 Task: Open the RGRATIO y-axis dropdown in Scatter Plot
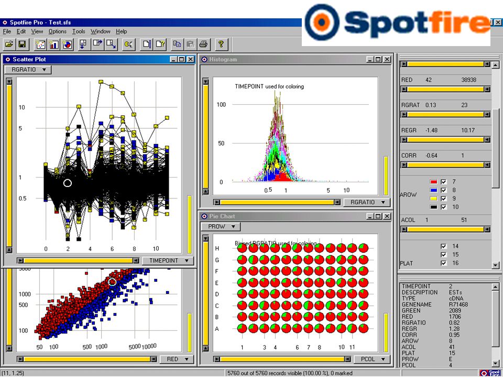click(x=28, y=70)
